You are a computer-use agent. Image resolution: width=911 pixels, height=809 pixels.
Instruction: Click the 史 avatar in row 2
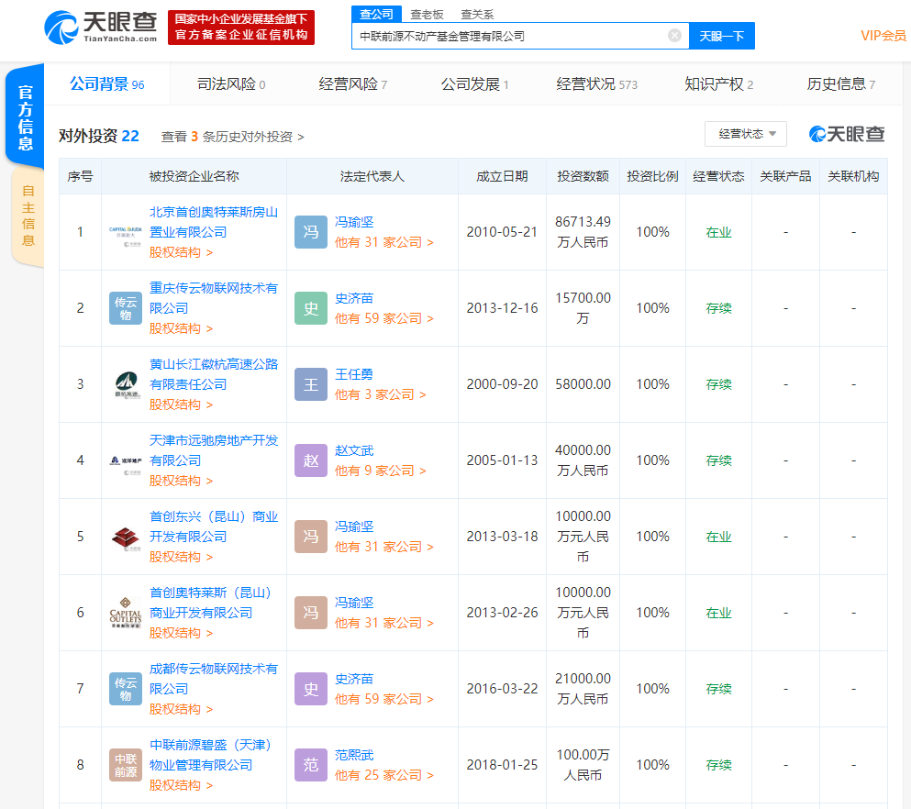point(311,308)
